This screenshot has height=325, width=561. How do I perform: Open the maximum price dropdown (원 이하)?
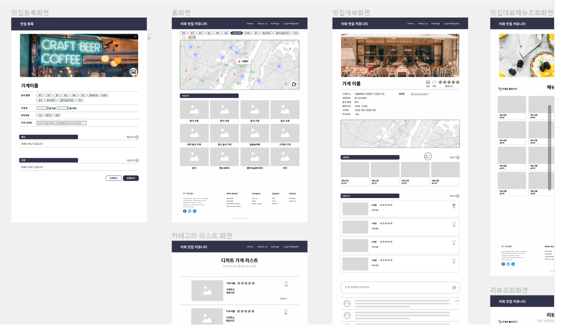63,108
